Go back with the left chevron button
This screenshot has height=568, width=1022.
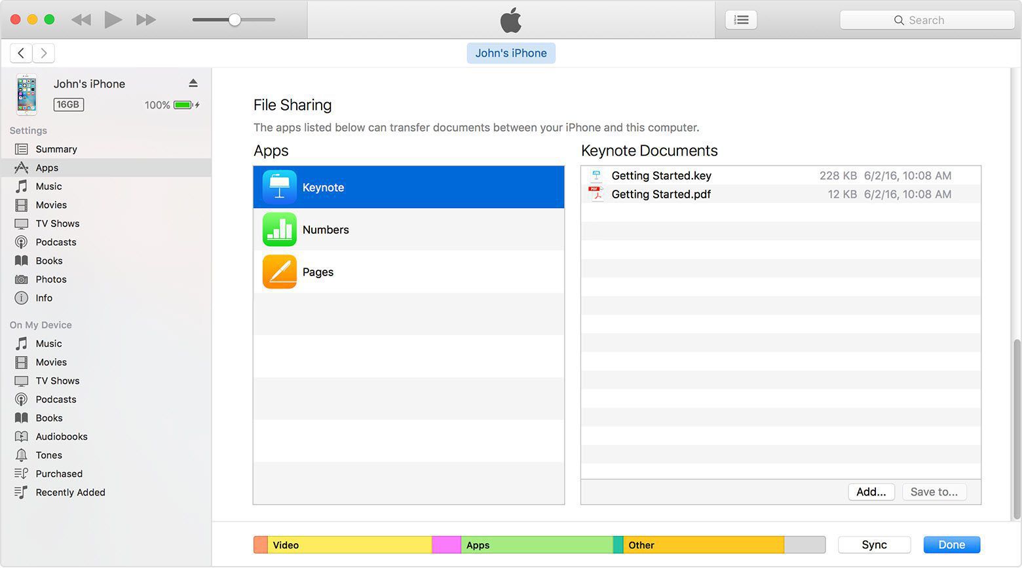(x=21, y=53)
